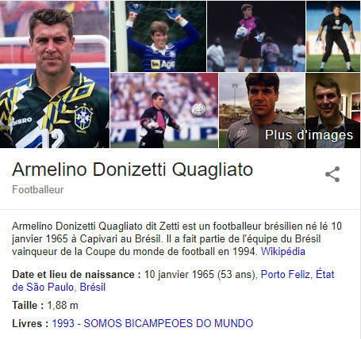The width and height of the screenshot is (361, 339).
Task: Click the Date et lieu de naissance label
Action: click(76, 275)
